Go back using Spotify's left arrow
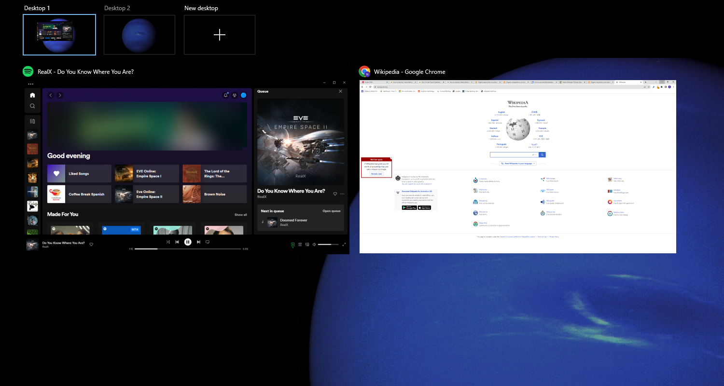Image resolution: width=724 pixels, height=386 pixels. coord(51,95)
